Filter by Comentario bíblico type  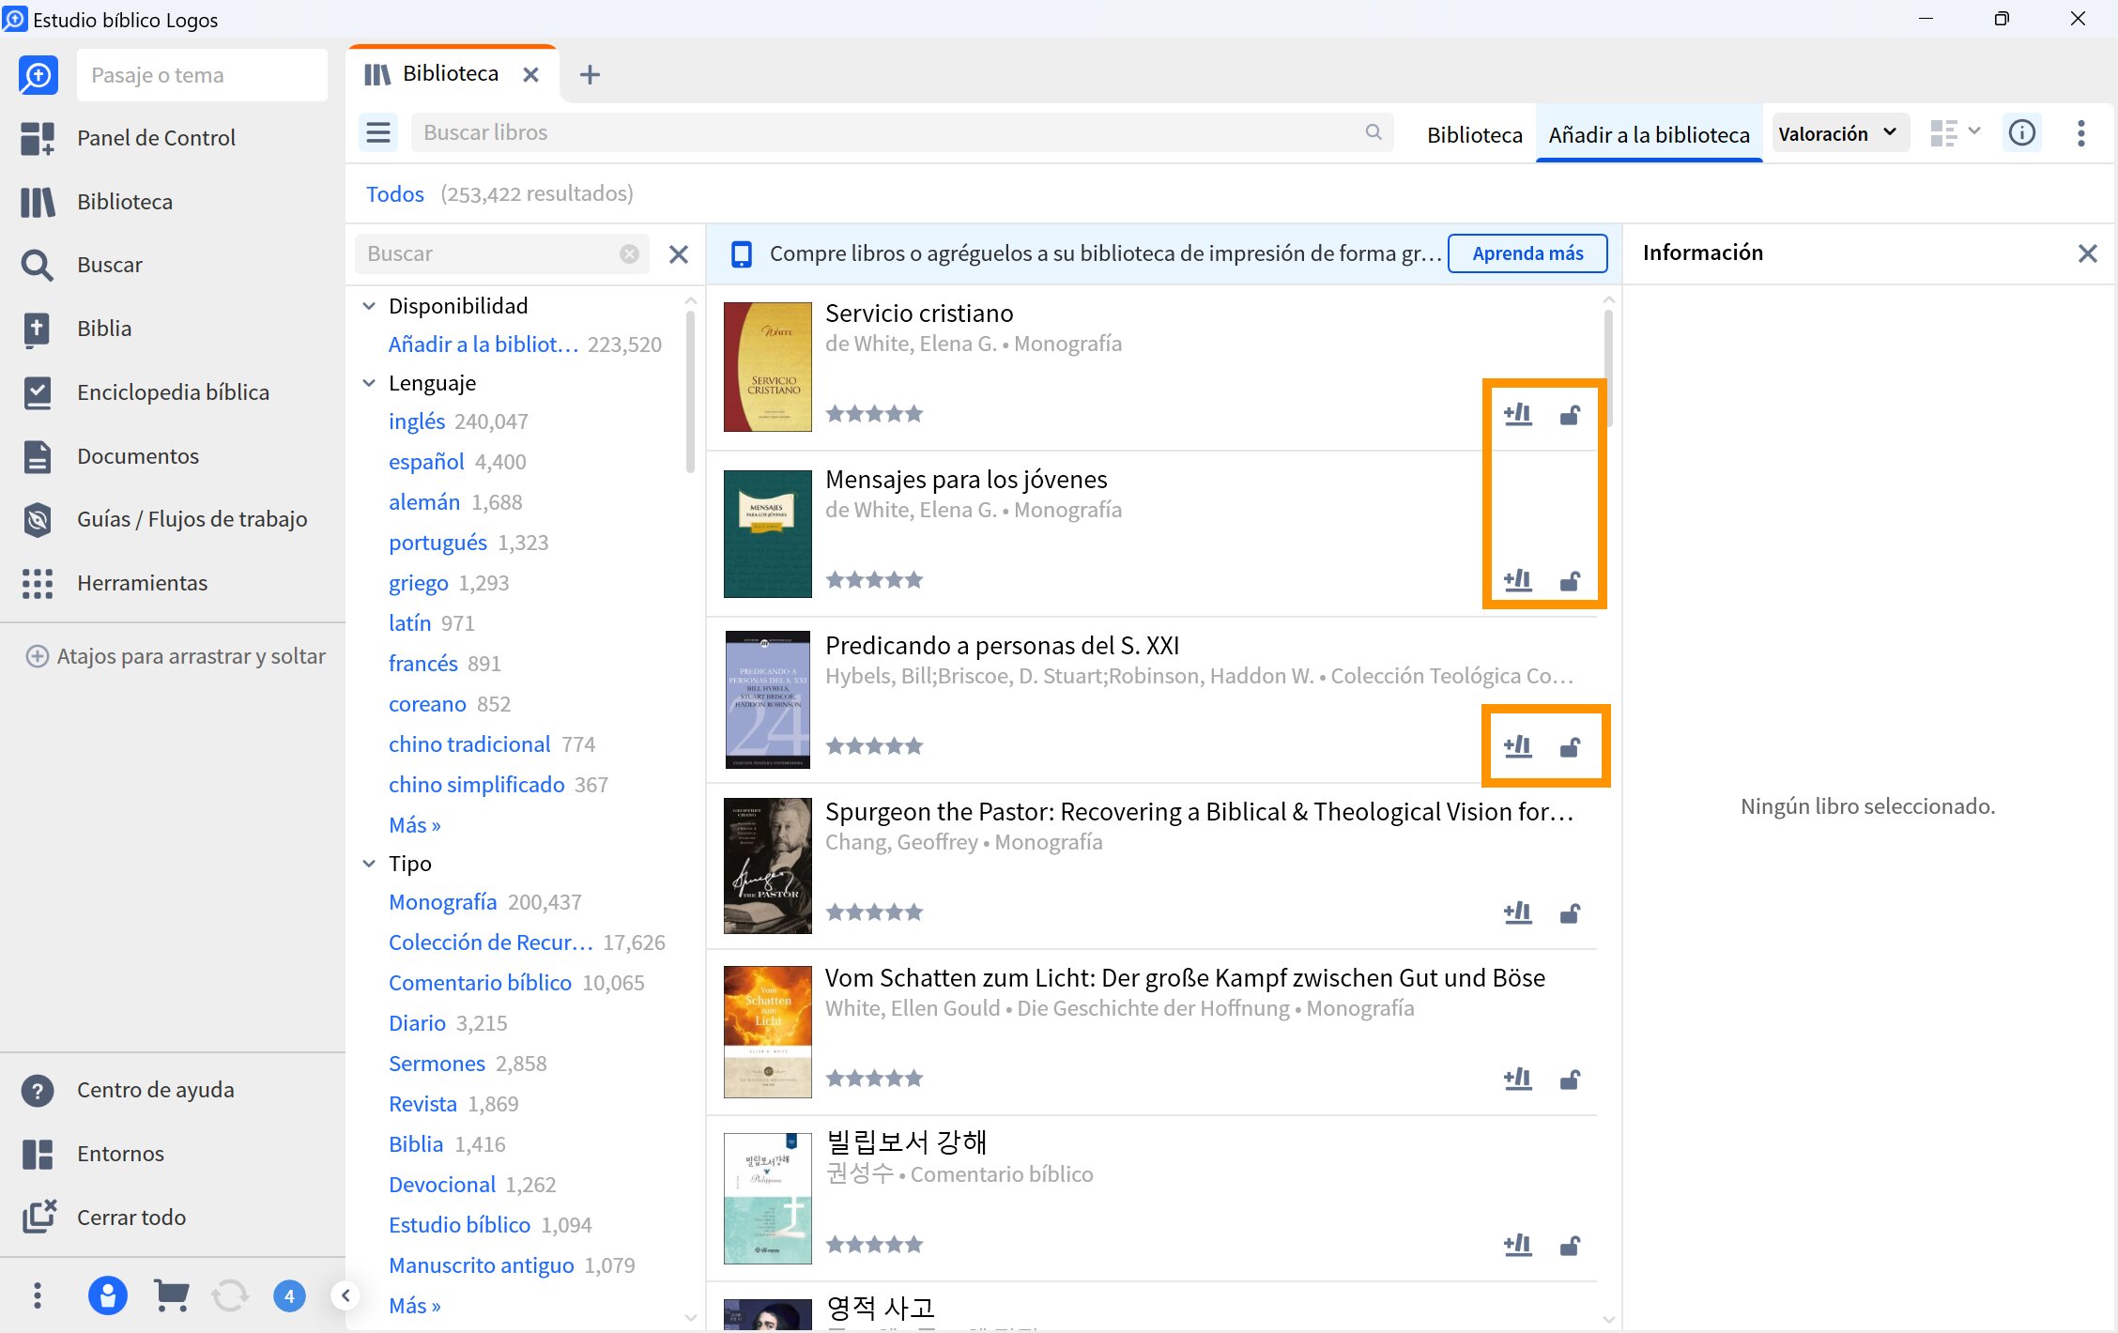pos(480,983)
